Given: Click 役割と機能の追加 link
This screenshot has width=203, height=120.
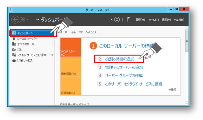Looking at the screenshot, I should (x=120, y=59).
